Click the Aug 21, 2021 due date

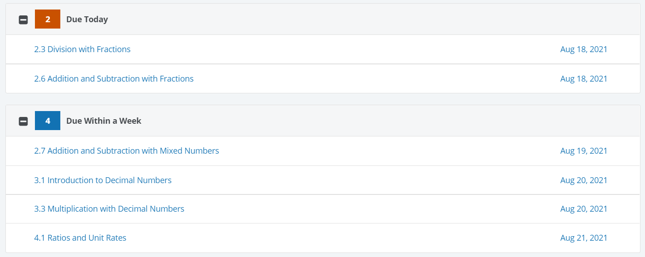[584, 238]
